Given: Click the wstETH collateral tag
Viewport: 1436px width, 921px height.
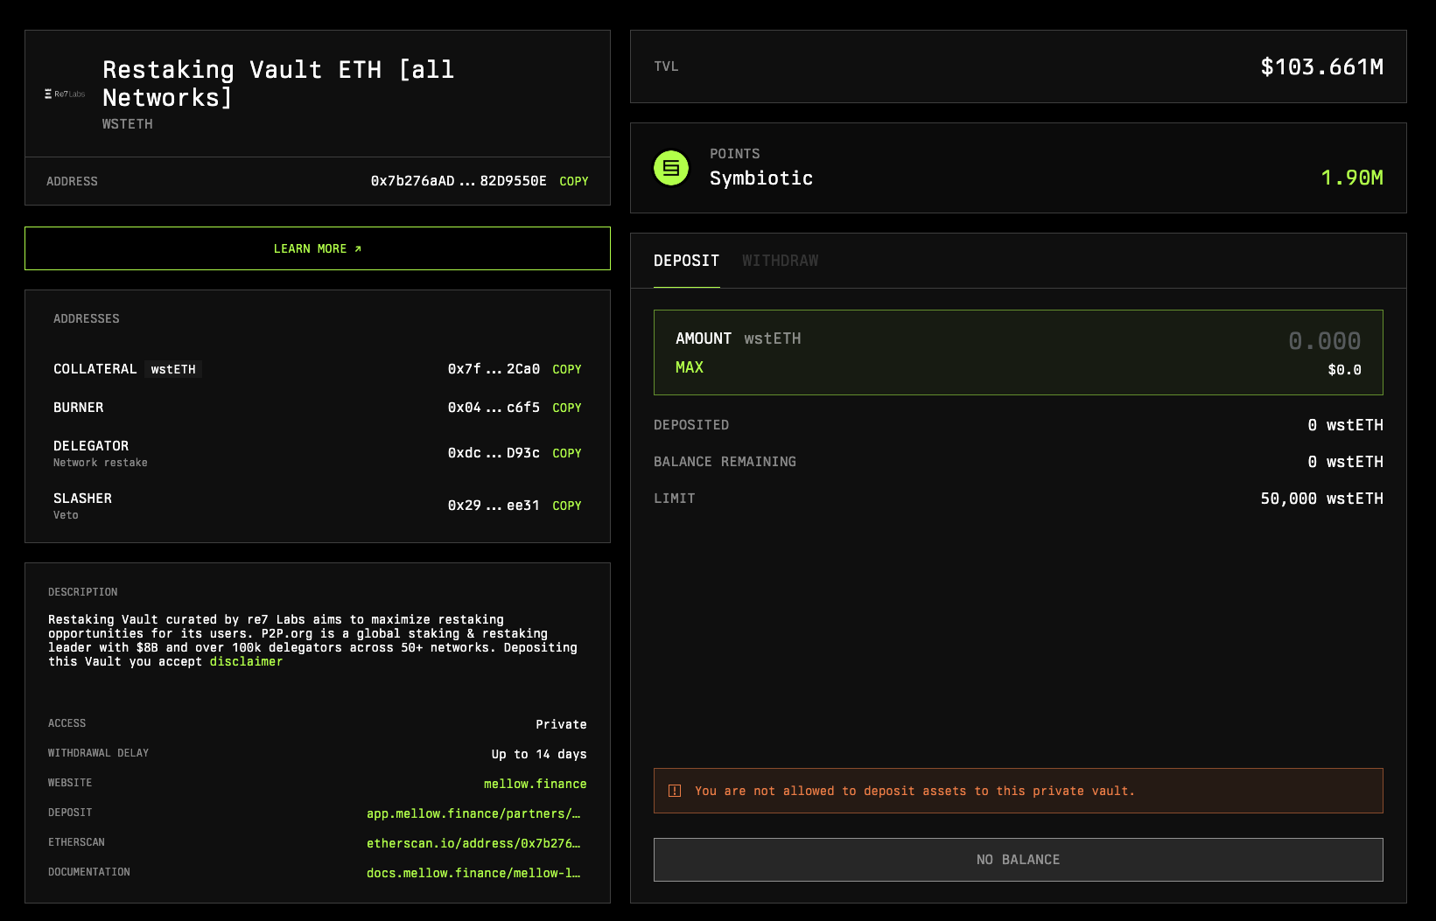Looking at the screenshot, I should tap(173, 369).
